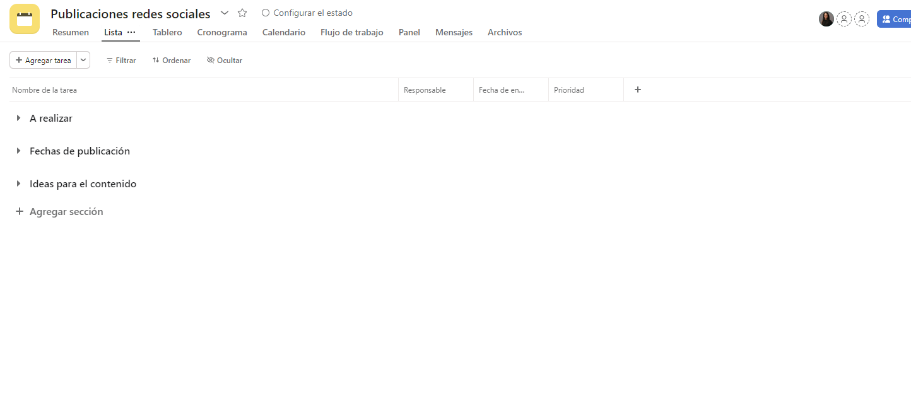Go to the Panel tab
This screenshot has width=911, height=401.
click(x=409, y=32)
